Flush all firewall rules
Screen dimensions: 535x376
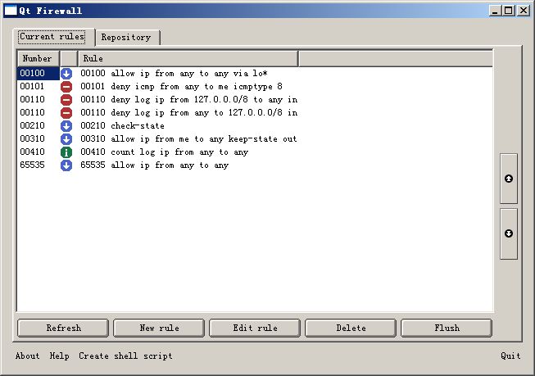tap(447, 328)
